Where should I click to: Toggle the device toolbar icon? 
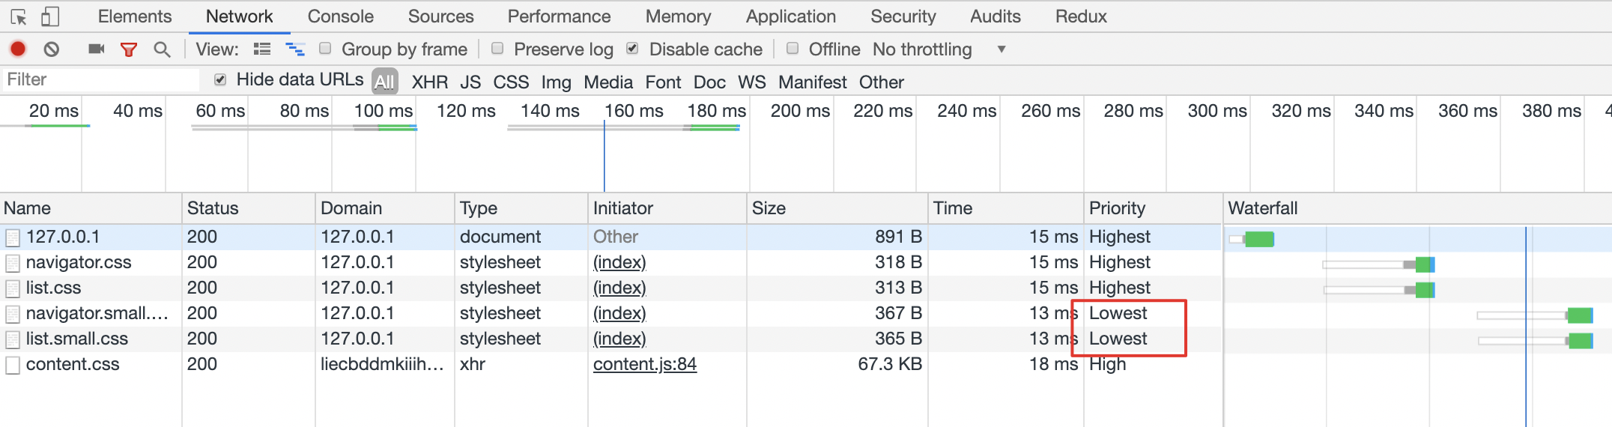50,16
